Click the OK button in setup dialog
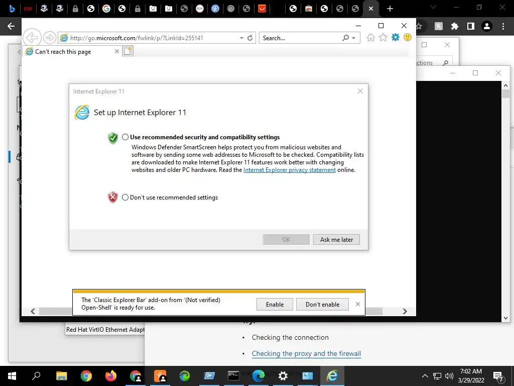The image size is (514, 386). pyautogui.click(x=286, y=240)
